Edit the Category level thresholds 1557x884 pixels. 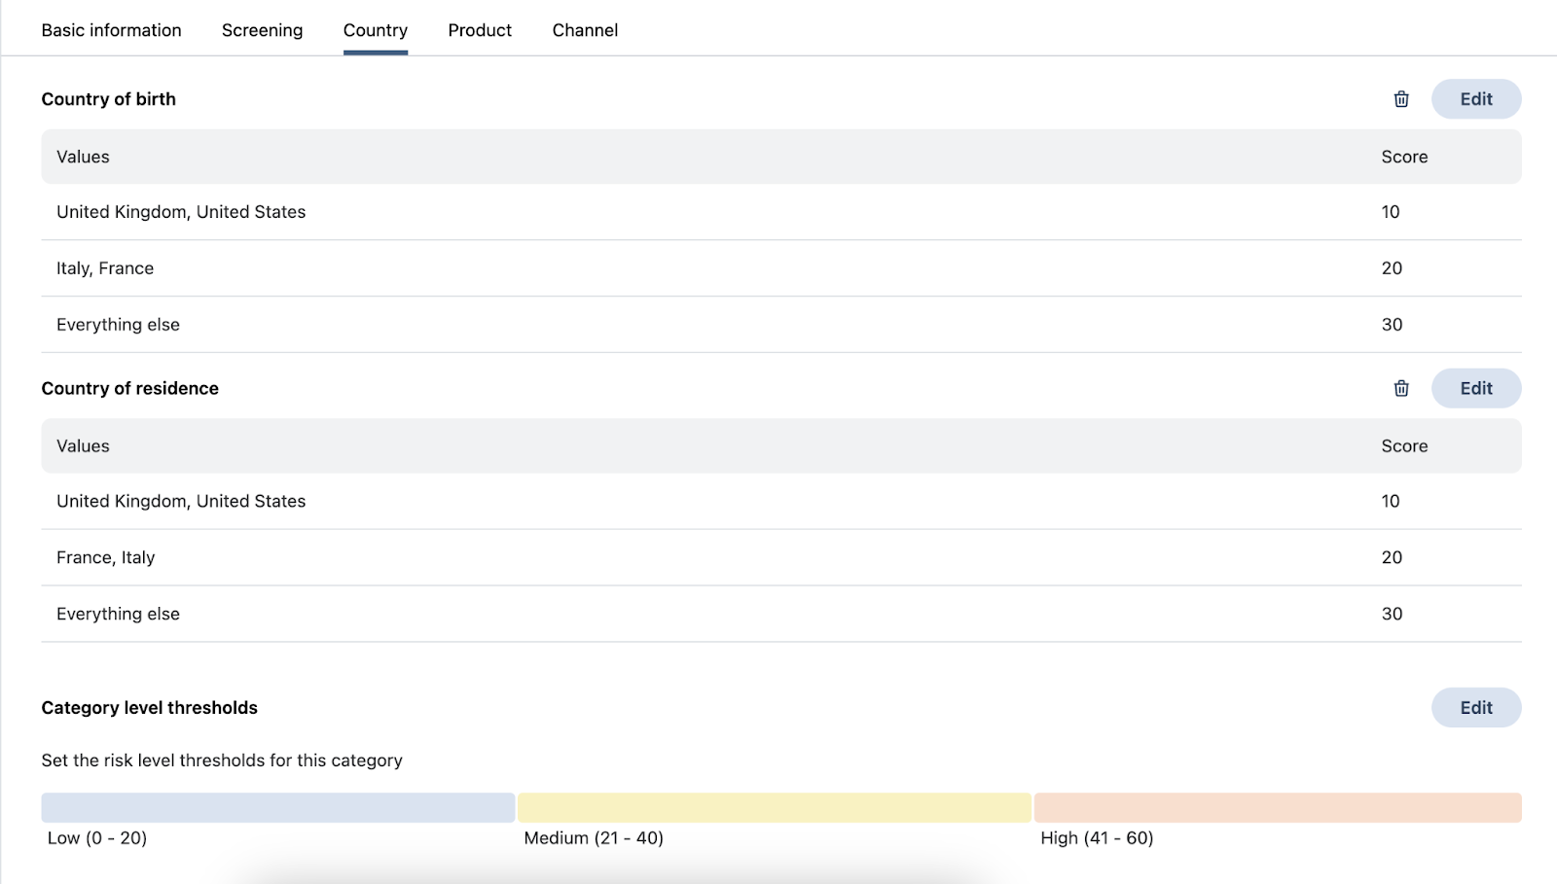click(x=1475, y=708)
